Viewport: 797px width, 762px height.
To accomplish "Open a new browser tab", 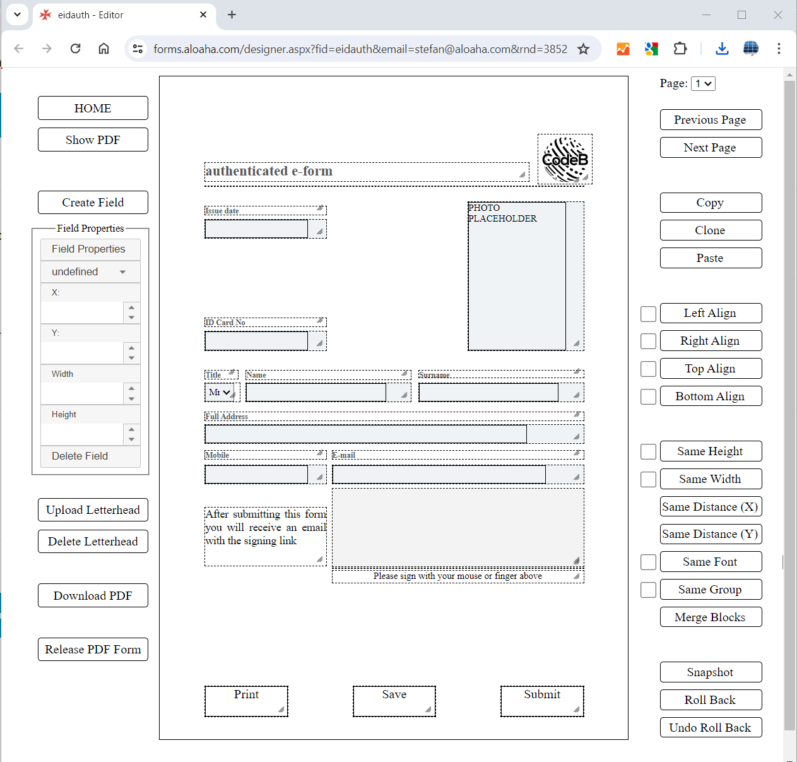I will 232,14.
